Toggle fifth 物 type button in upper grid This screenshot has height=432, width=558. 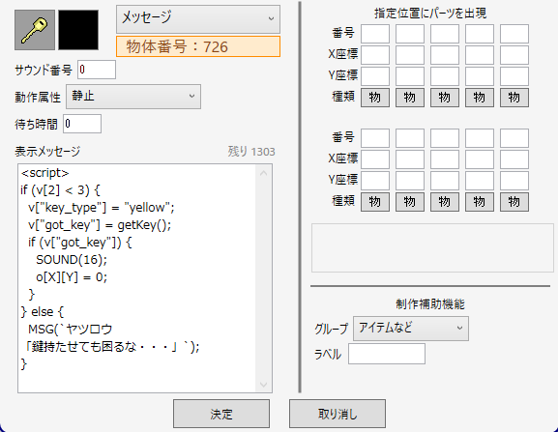[x=514, y=98]
